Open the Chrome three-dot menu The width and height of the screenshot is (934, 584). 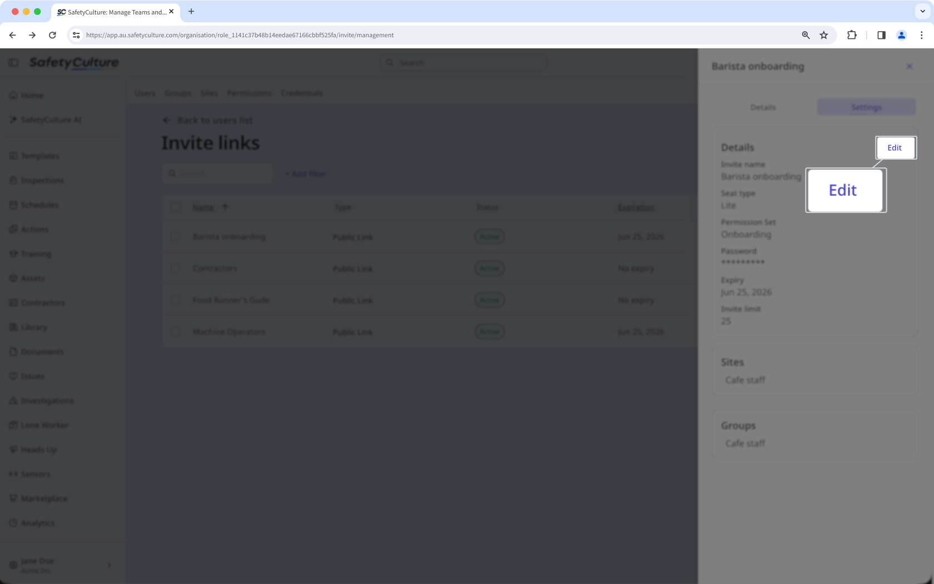pyautogui.click(x=921, y=35)
